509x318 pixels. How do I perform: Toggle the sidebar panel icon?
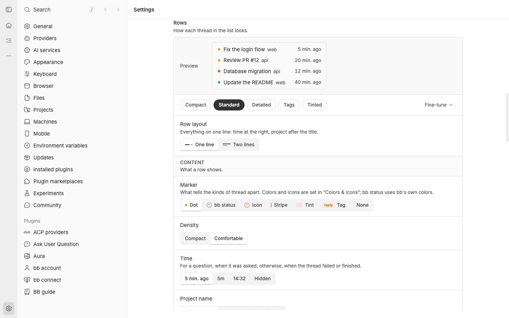click(9, 10)
